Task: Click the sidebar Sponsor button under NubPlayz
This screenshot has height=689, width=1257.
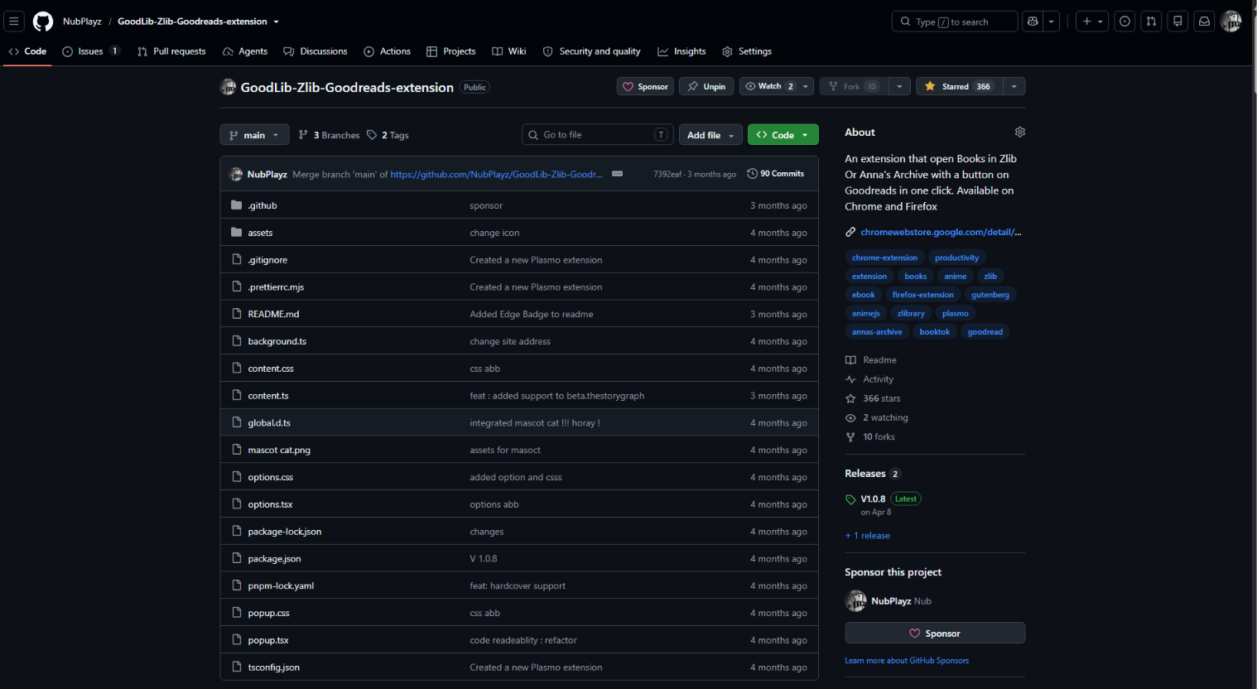Action: pos(935,634)
